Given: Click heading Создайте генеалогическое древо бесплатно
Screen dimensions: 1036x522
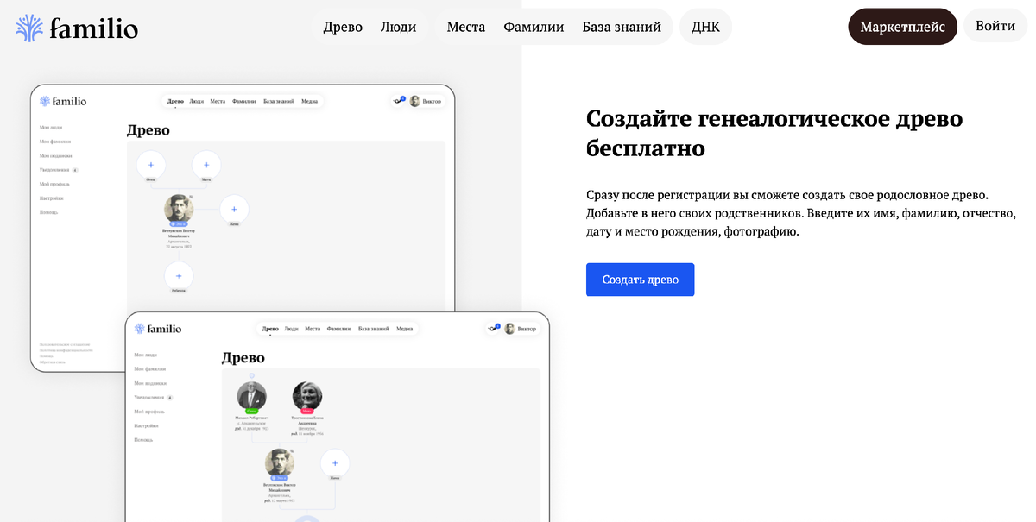Looking at the screenshot, I should 774,133.
